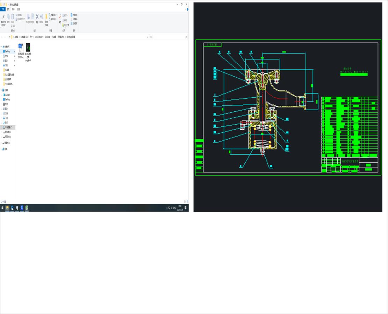Choose Copy path in the clipboard group

[x=19, y=15]
